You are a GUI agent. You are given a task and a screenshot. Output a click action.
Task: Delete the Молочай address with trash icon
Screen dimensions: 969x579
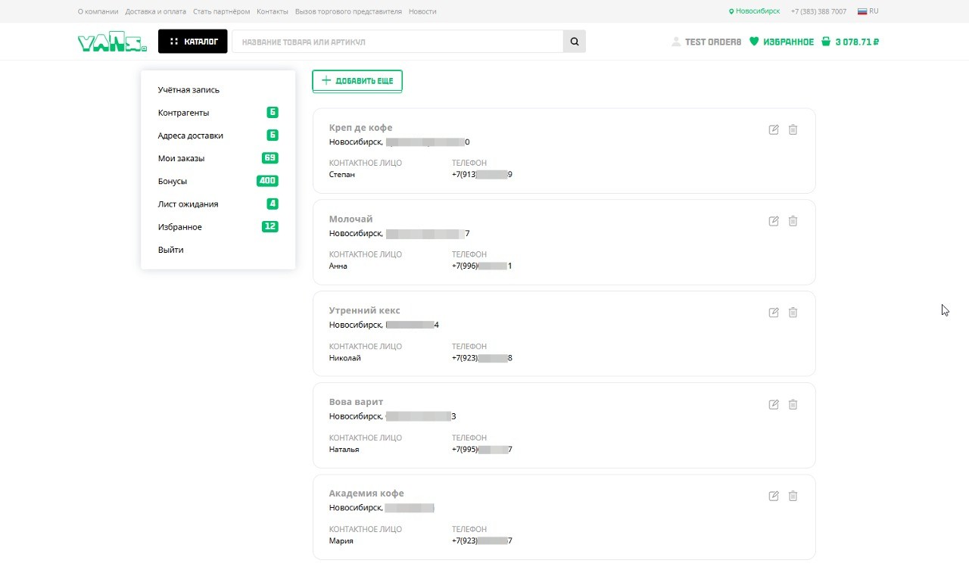(x=793, y=221)
